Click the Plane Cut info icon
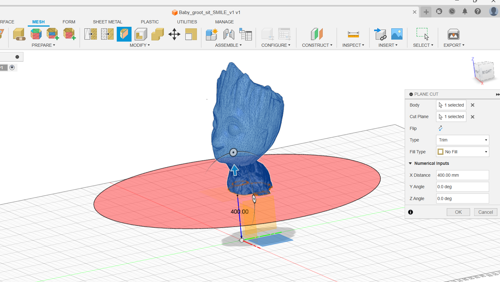Viewport: 500px width, 282px height. tap(411, 212)
